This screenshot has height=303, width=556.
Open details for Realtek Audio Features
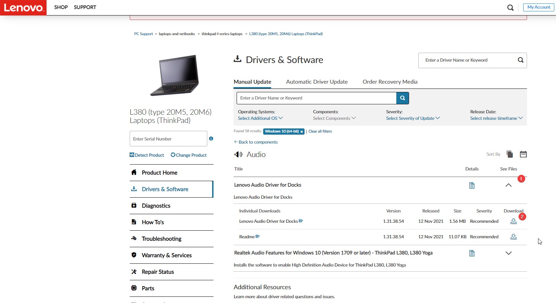click(472, 253)
